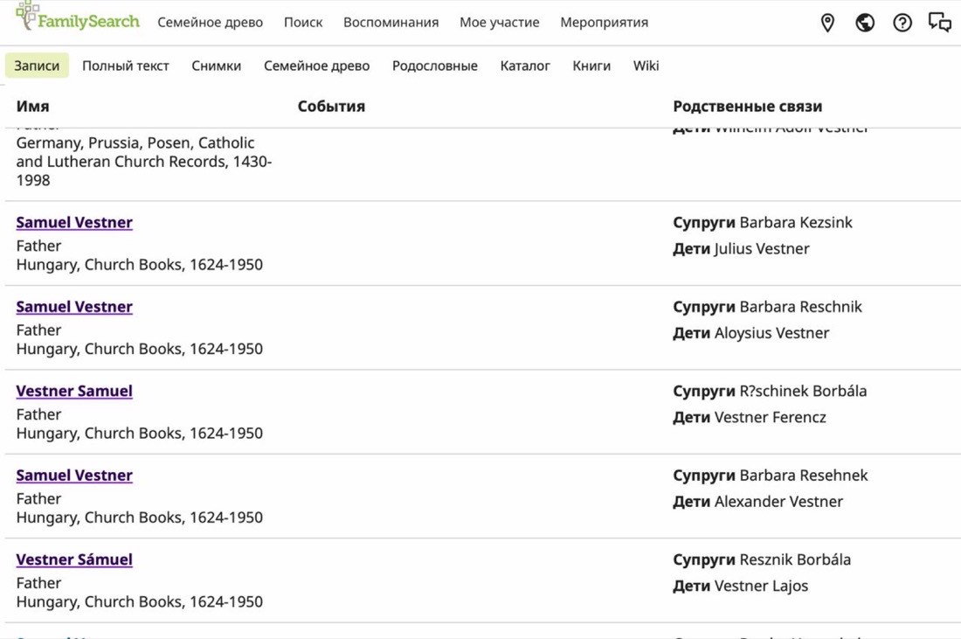961x639 pixels.
Task: Switch to the Семейное древо search tab
Action: (x=317, y=66)
